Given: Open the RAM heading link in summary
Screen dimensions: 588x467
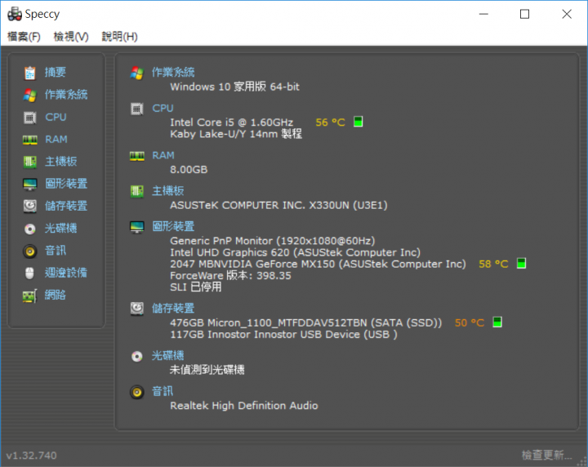Looking at the screenshot, I should 163,155.
